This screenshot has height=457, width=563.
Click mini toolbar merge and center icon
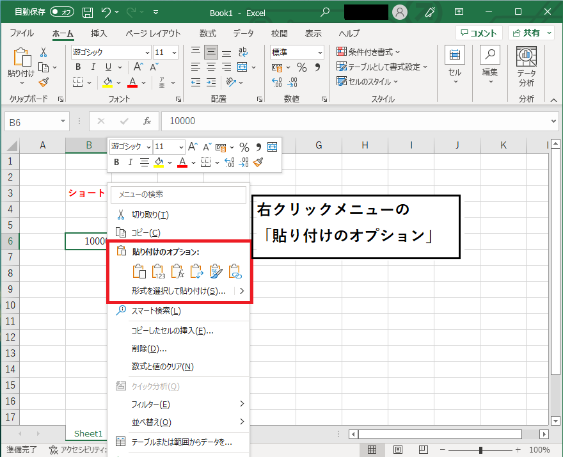272,147
